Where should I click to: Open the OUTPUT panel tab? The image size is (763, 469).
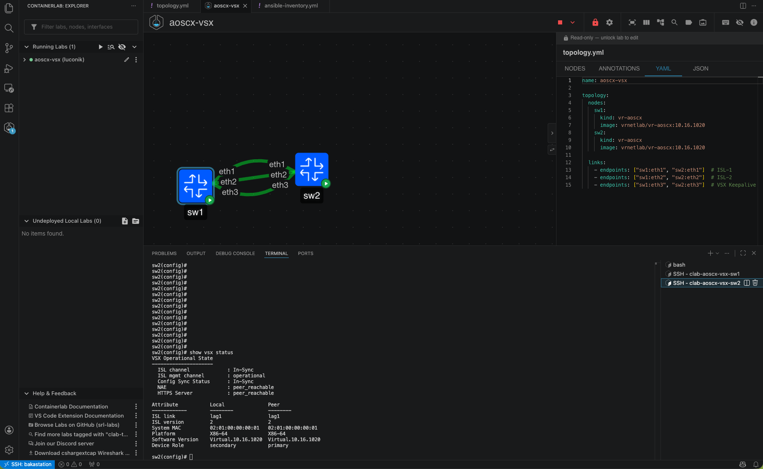tap(196, 253)
